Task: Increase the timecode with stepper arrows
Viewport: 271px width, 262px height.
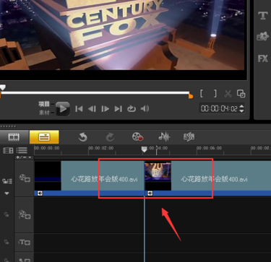Action: (x=241, y=106)
